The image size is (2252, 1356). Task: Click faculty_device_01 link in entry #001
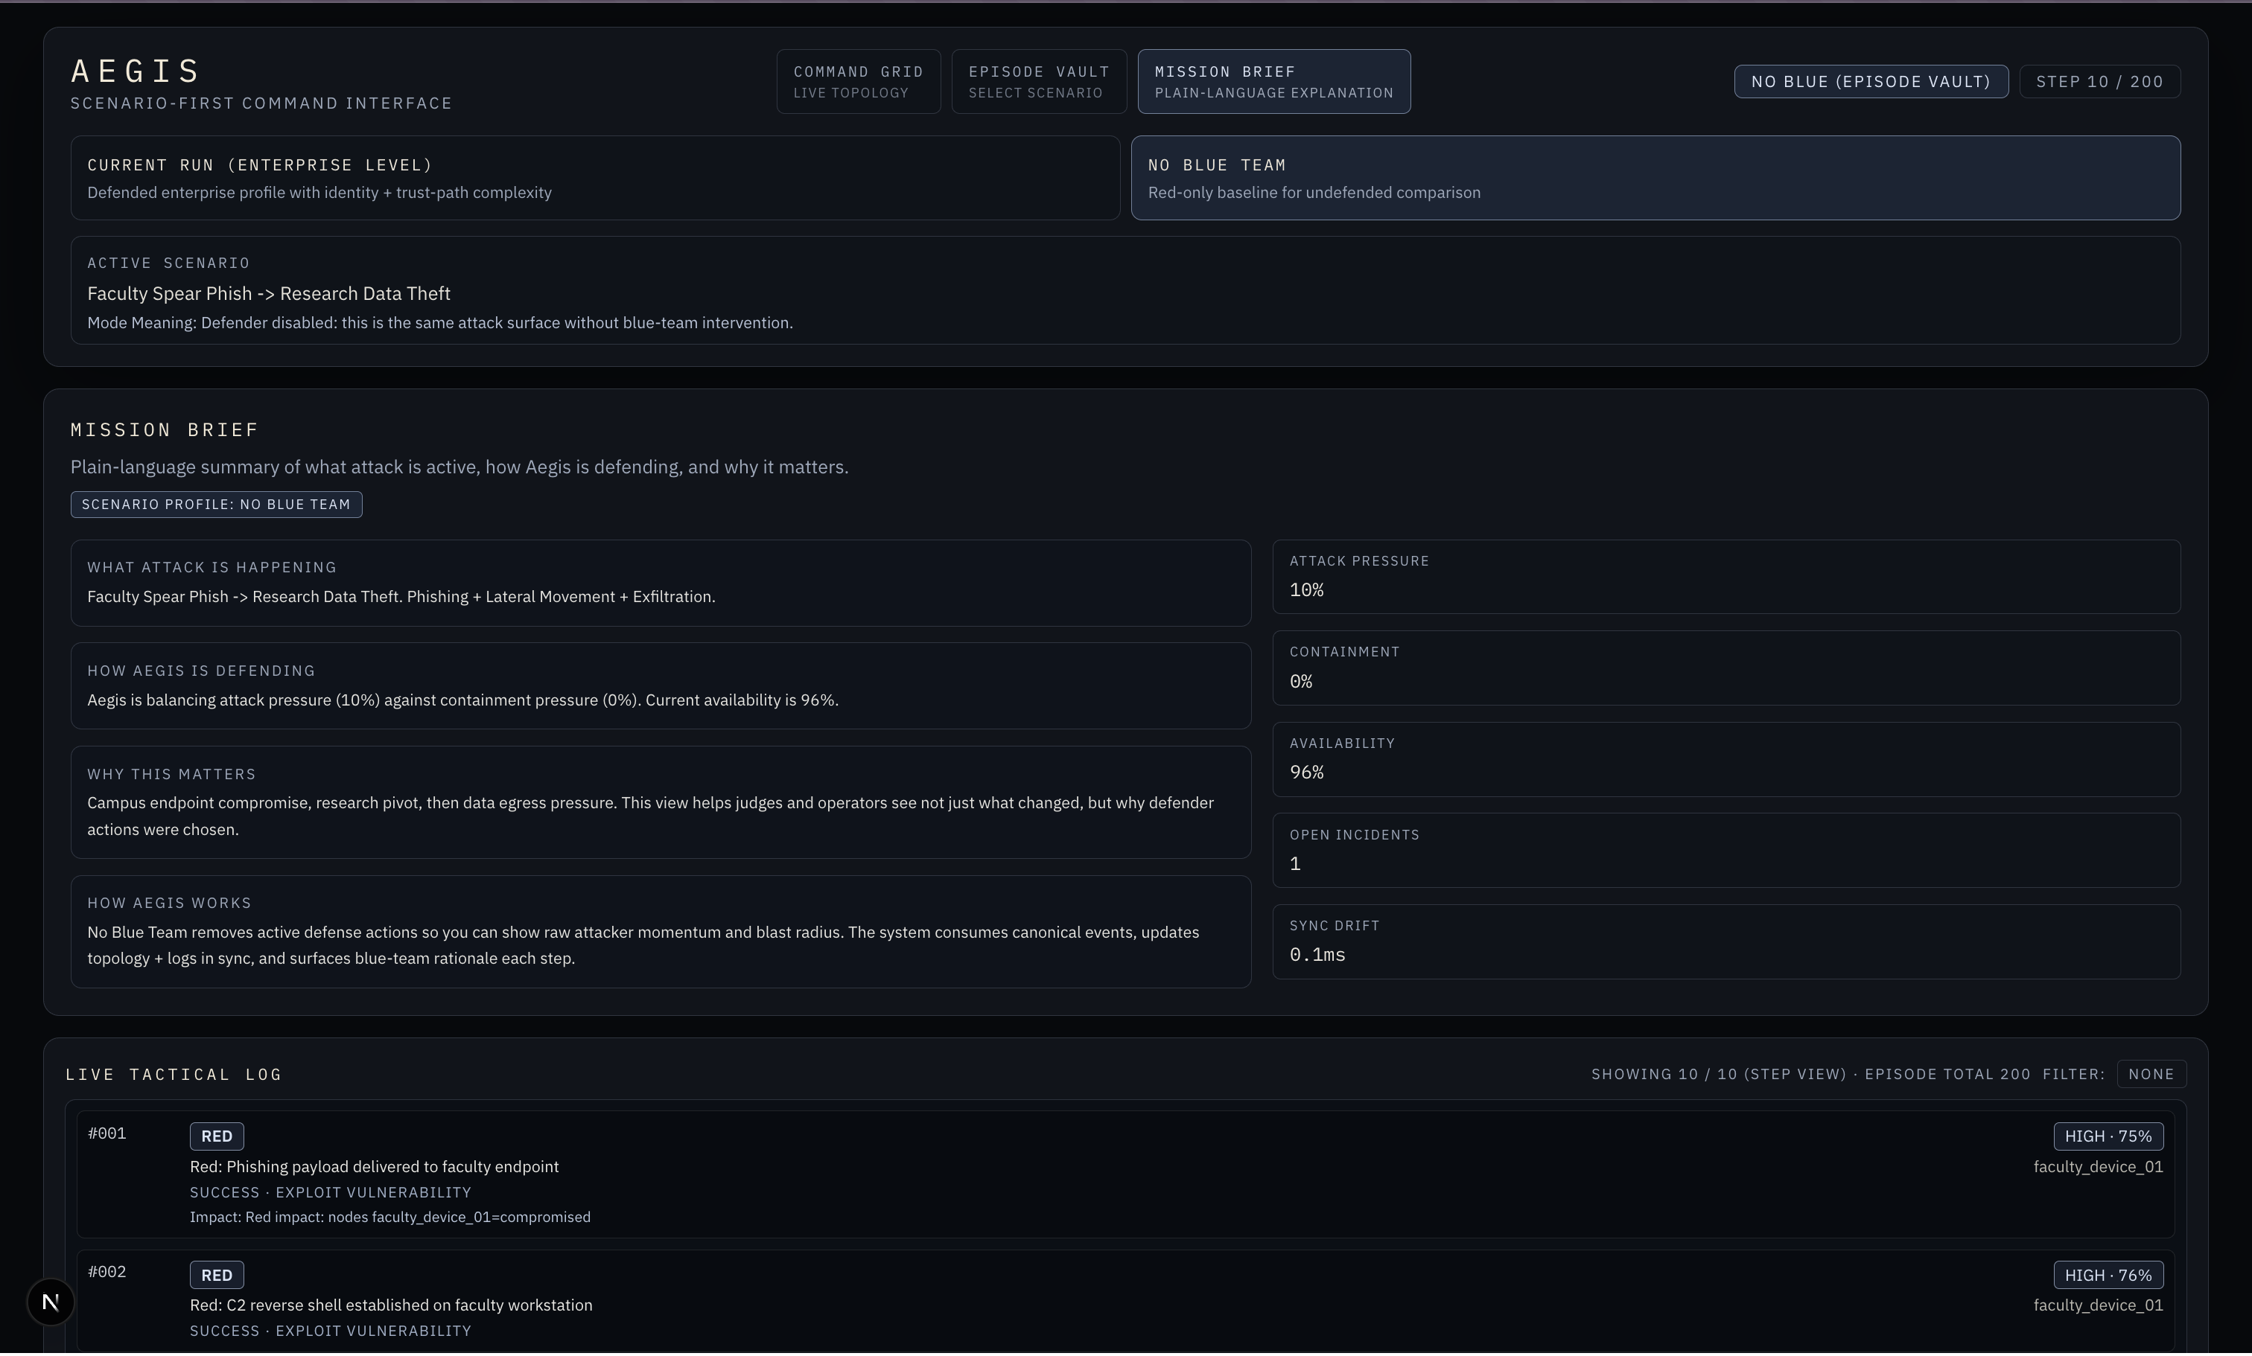click(x=2098, y=1166)
